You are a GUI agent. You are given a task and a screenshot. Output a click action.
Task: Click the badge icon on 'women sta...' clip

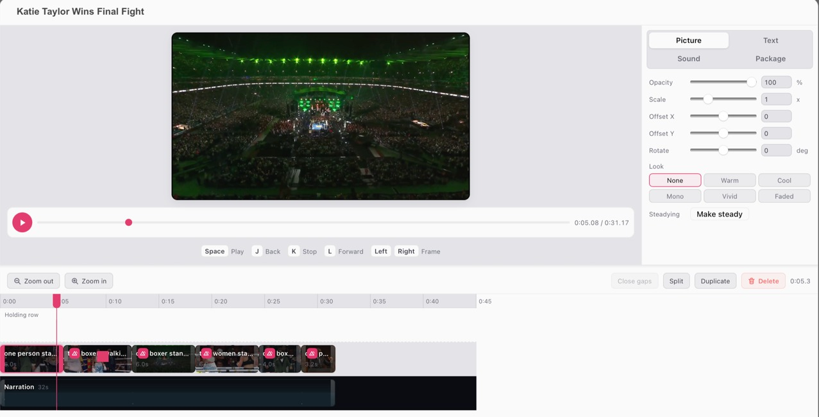pos(207,353)
